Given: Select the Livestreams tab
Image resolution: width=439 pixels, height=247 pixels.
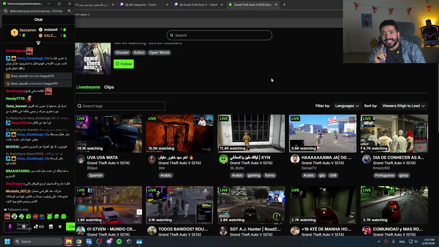Looking at the screenshot, I should tap(88, 87).
